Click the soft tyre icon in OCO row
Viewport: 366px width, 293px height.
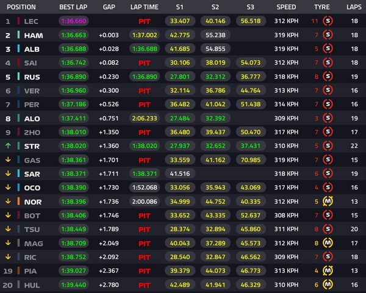328,187
